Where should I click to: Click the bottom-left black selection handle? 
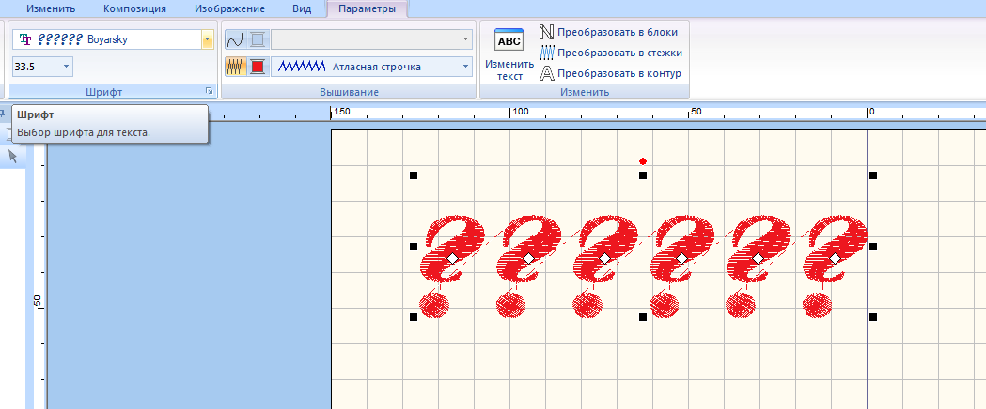414,317
